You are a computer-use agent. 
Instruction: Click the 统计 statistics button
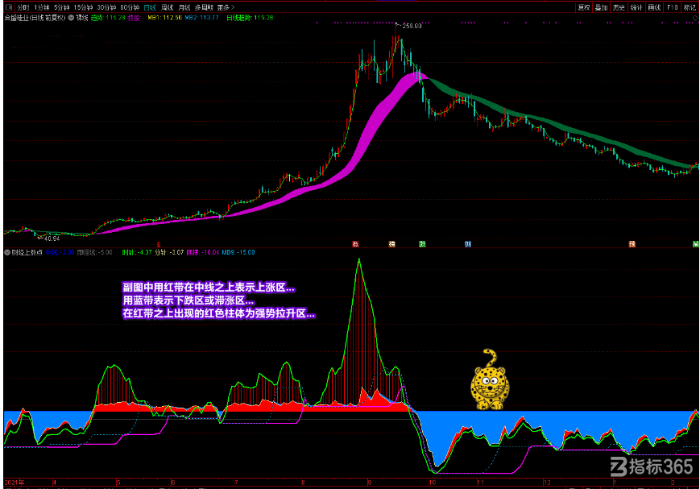pyautogui.click(x=636, y=7)
